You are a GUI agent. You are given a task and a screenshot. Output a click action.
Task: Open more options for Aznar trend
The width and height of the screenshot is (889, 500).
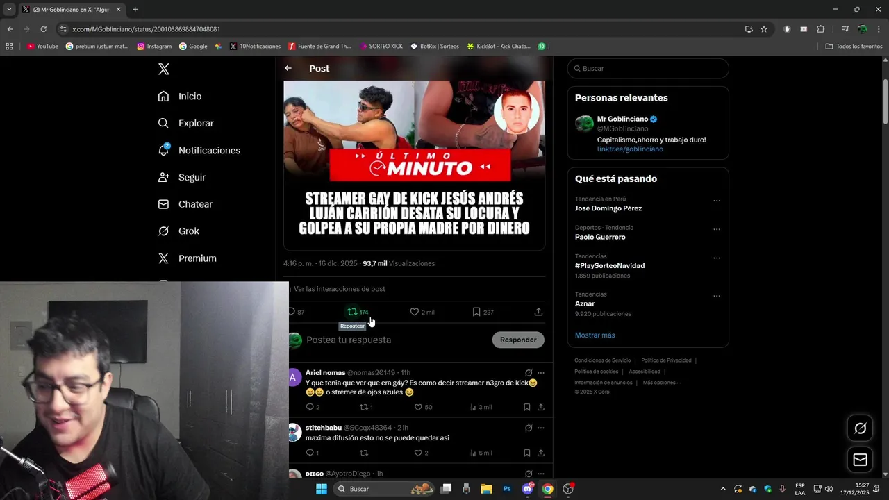click(717, 296)
